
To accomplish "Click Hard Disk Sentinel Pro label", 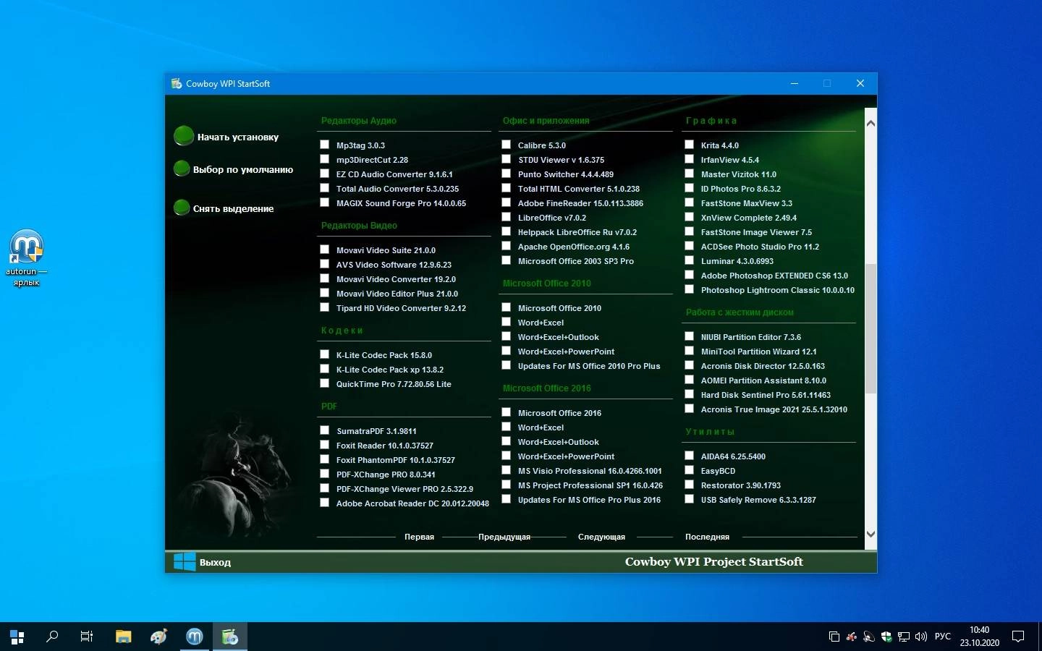I will (766, 395).
